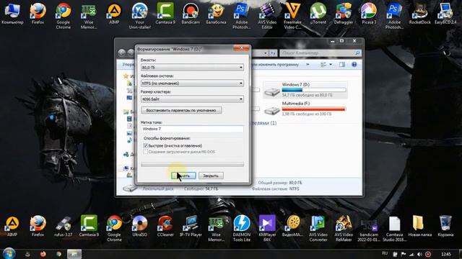
Task: Expand Explorer toolbar overflow chevron
Action: click(308, 65)
